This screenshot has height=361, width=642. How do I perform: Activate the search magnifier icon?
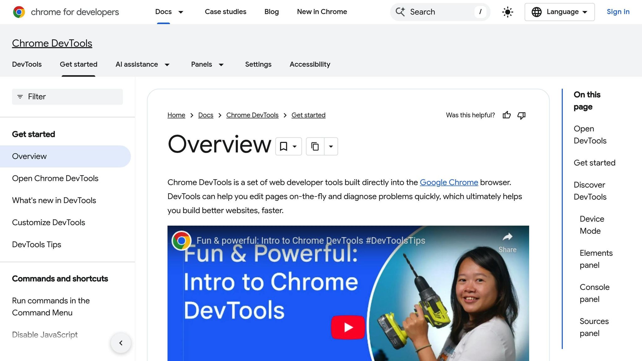point(400,12)
